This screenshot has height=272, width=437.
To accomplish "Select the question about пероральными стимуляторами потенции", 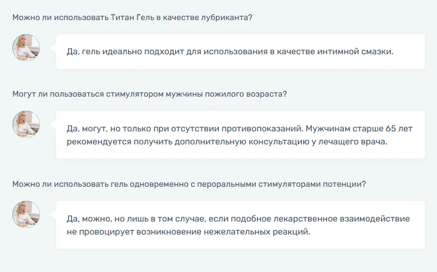I will tap(189, 184).
